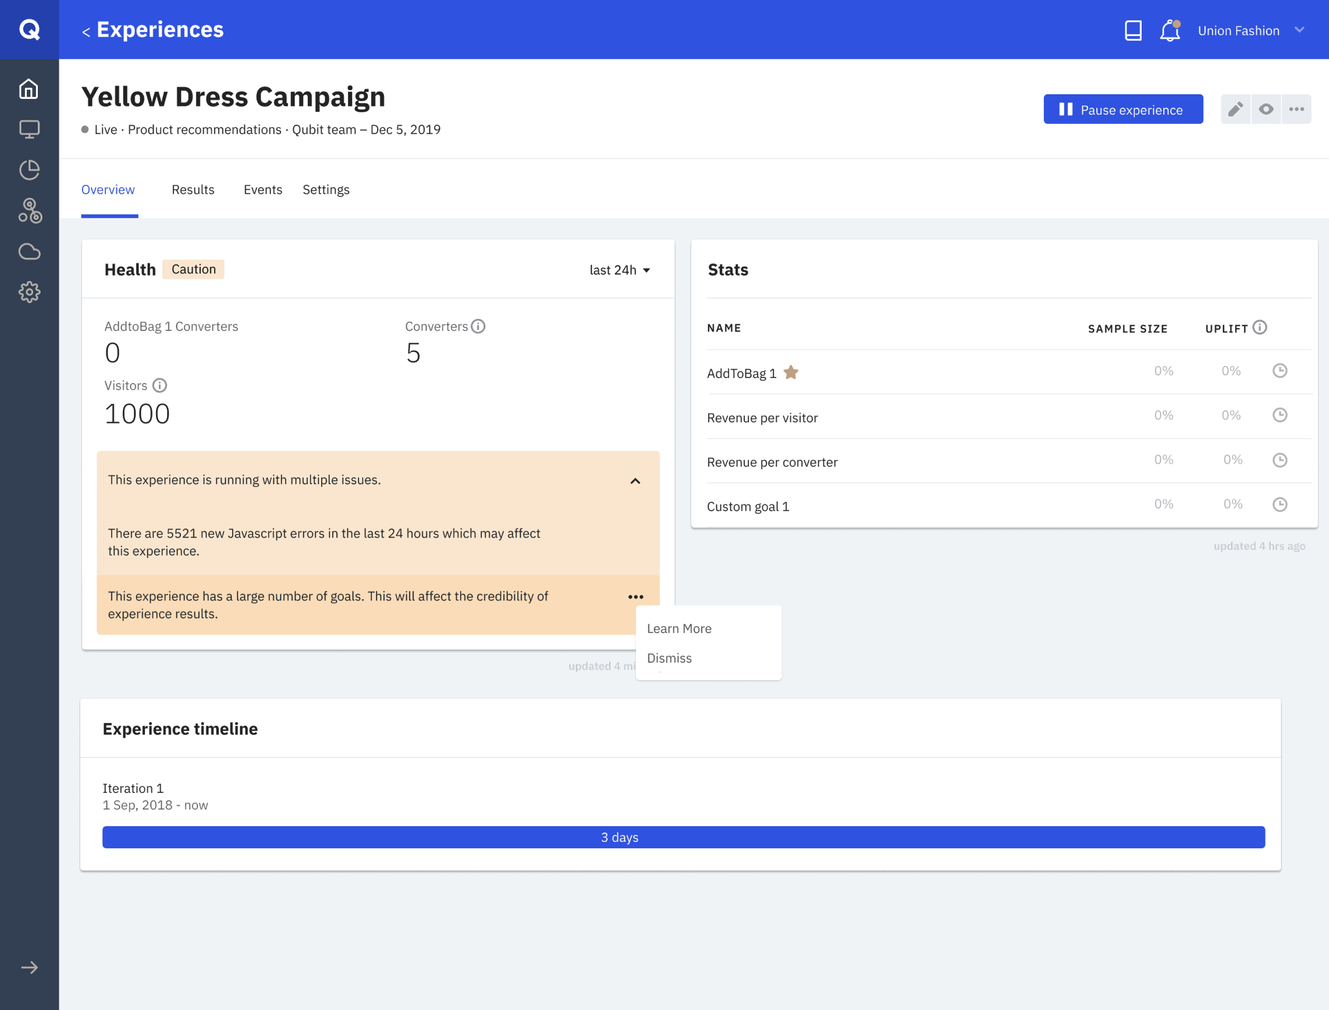The image size is (1329, 1010).
Task: Switch to the Results tab
Action: click(193, 190)
